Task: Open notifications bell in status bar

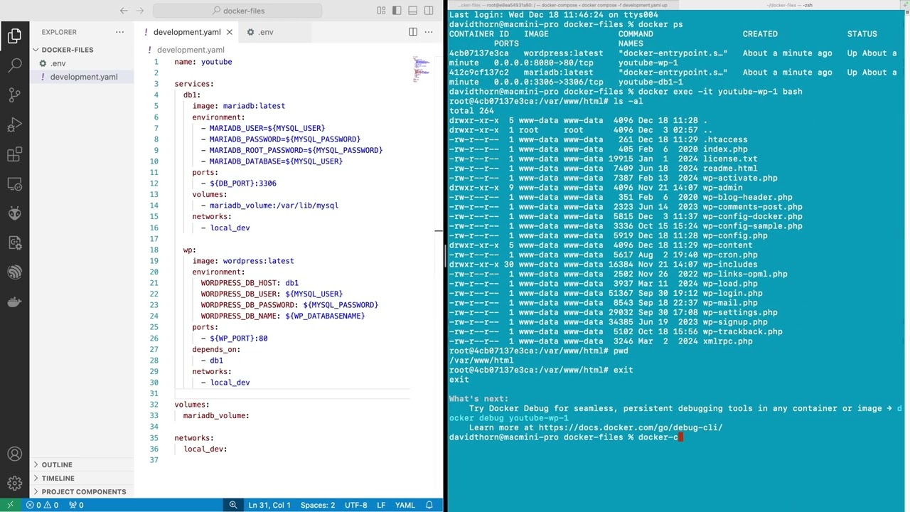Action: pyautogui.click(x=429, y=505)
